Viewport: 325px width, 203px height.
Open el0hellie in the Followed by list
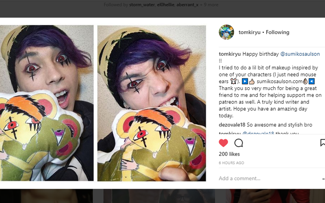[165, 5]
